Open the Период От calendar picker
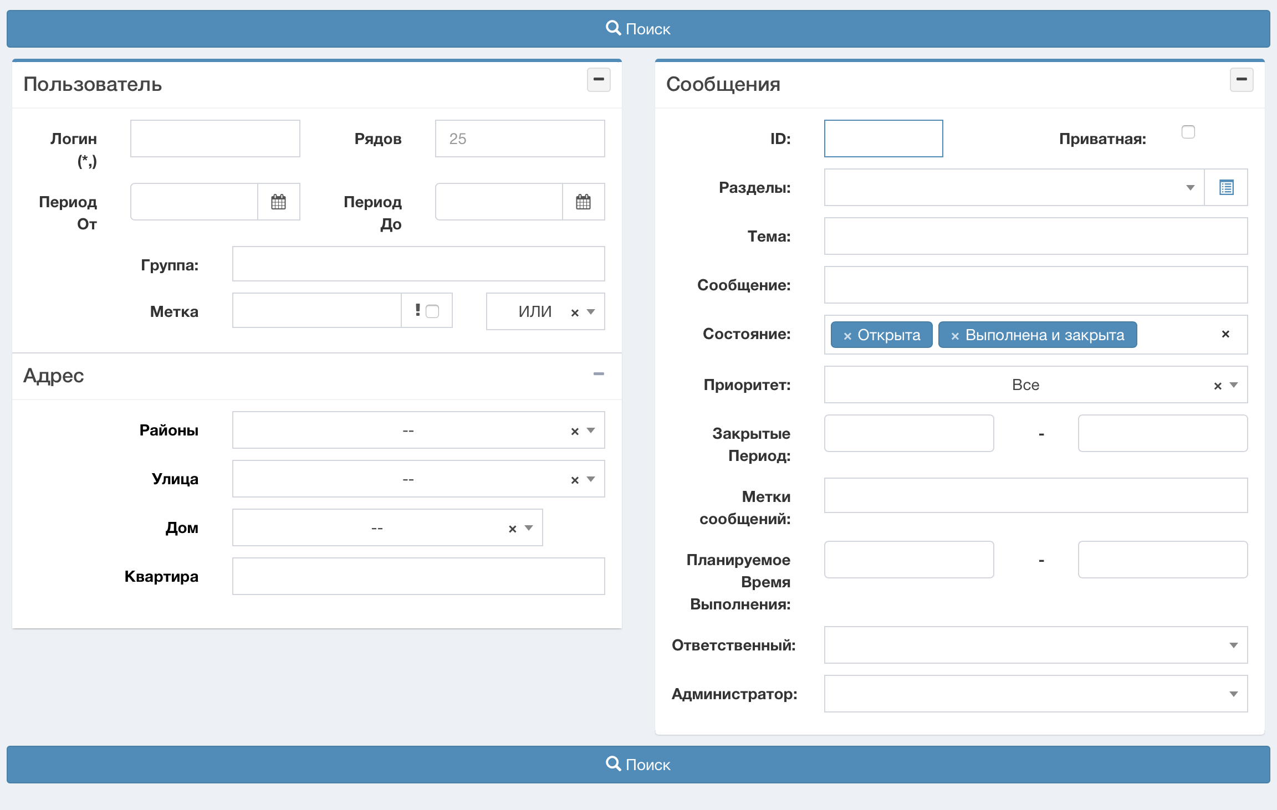Screen dimensions: 1277x810 tap(278, 202)
